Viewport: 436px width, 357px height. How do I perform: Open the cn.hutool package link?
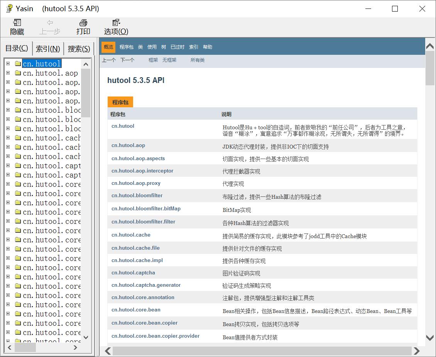tap(123, 126)
